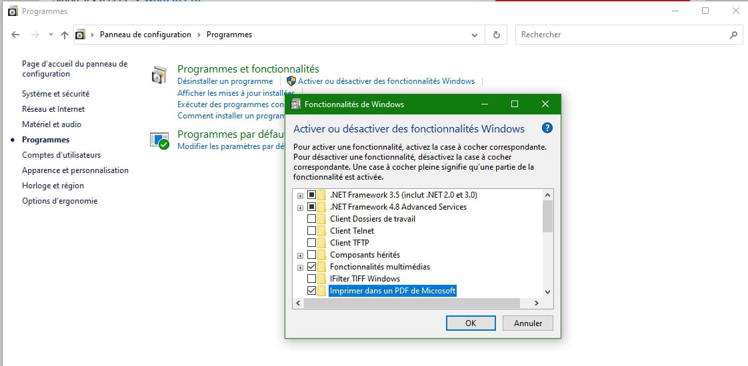
Task: Click the Control Panel icon in address bar
Action: (x=81, y=35)
